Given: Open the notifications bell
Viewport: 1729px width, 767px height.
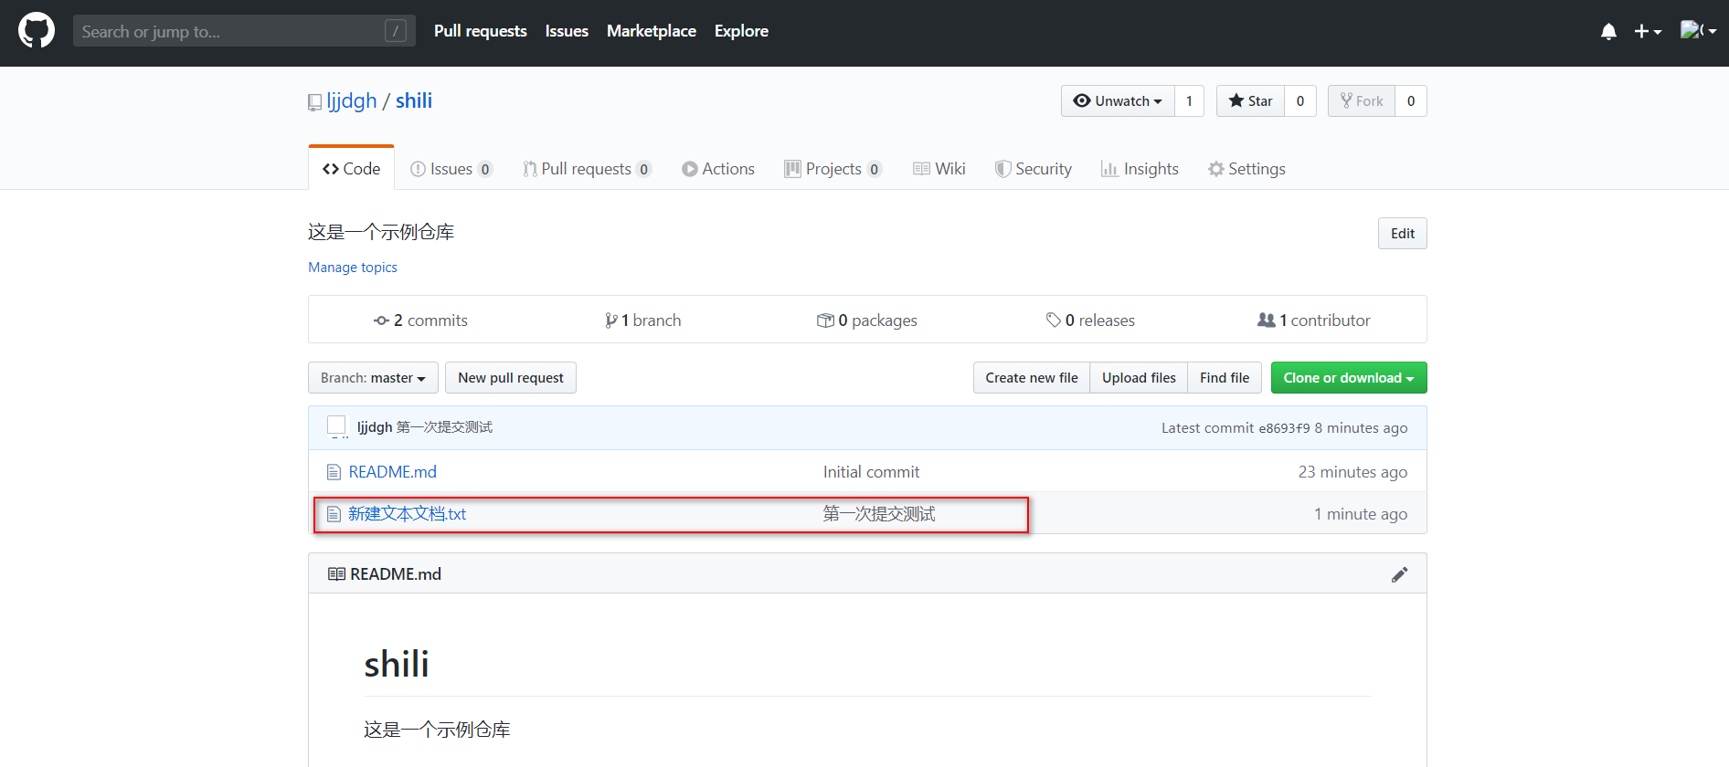Looking at the screenshot, I should (x=1608, y=32).
